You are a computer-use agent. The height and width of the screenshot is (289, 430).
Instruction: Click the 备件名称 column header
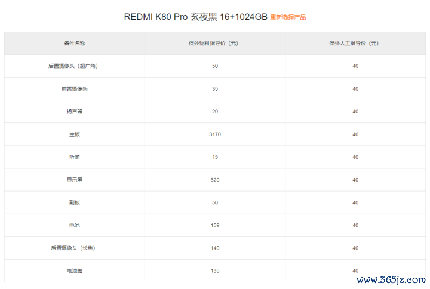click(75, 44)
